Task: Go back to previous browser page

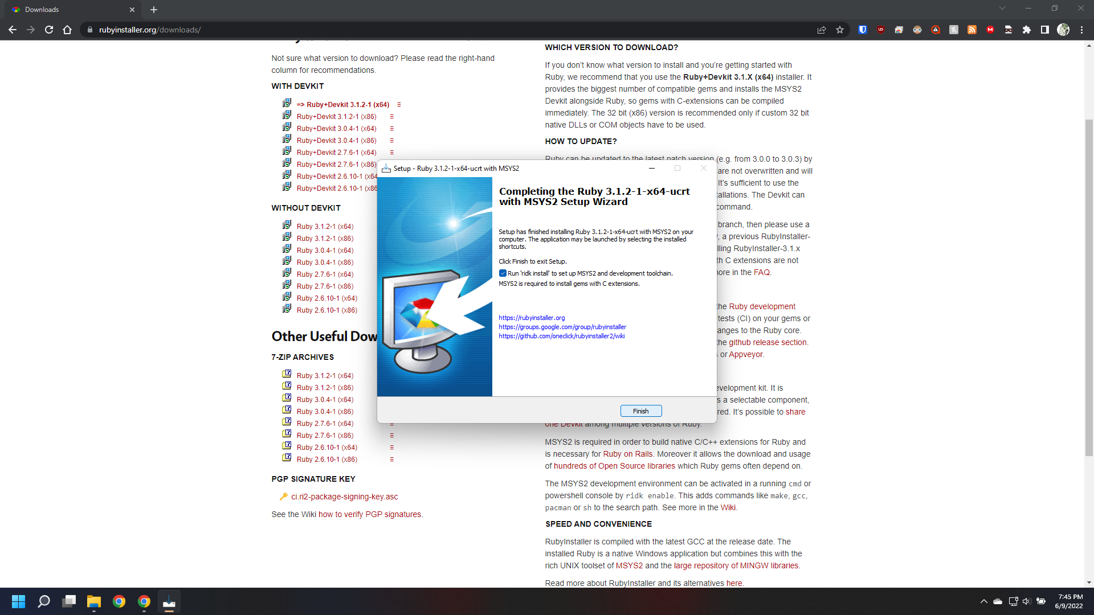Action: pyautogui.click(x=13, y=30)
